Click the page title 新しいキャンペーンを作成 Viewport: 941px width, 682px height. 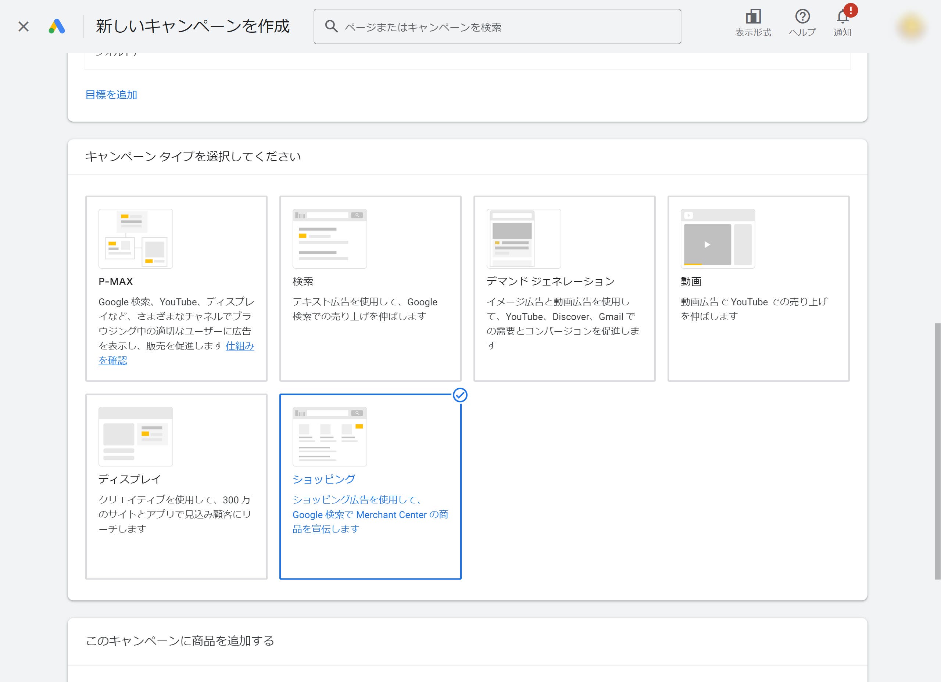pos(193,26)
